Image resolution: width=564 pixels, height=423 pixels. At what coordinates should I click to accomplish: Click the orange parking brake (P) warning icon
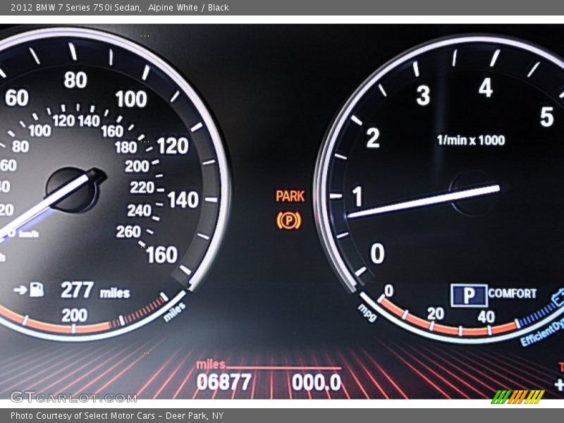288,221
